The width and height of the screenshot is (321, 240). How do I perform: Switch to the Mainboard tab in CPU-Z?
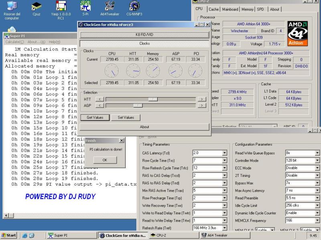click(230, 9)
